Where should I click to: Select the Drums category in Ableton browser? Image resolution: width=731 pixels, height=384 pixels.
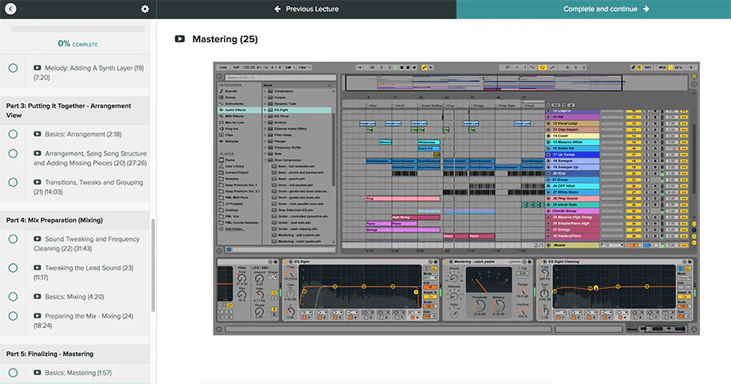[231, 97]
